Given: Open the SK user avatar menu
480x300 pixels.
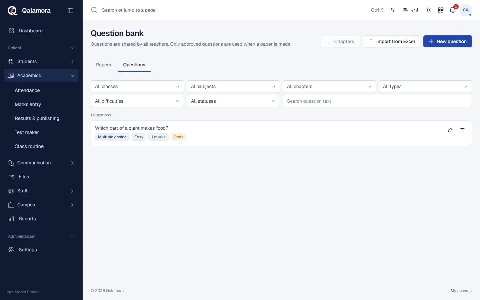Looking at the screenshot, I should tap(466, 10).
